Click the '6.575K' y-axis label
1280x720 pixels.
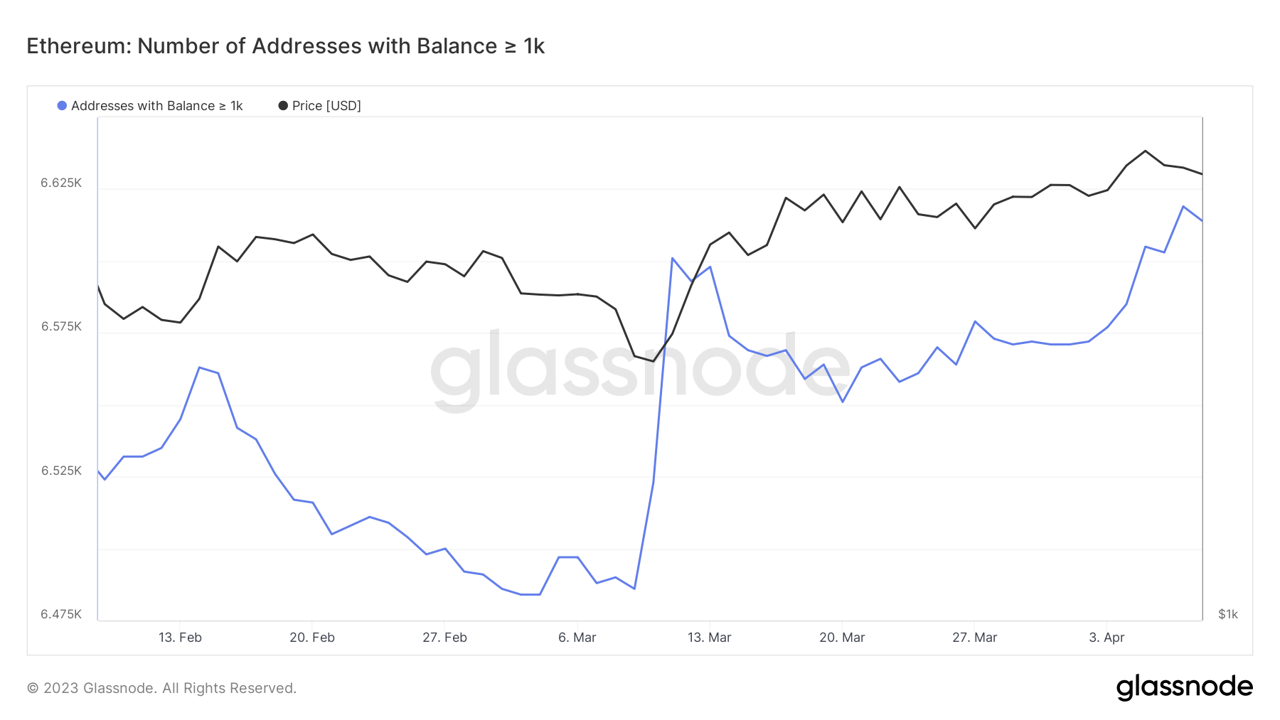tap(61, 326)
